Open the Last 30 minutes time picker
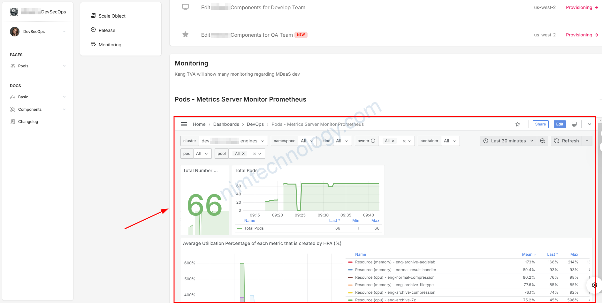This screenshot has height=303, width=602. tap(508, 141)
